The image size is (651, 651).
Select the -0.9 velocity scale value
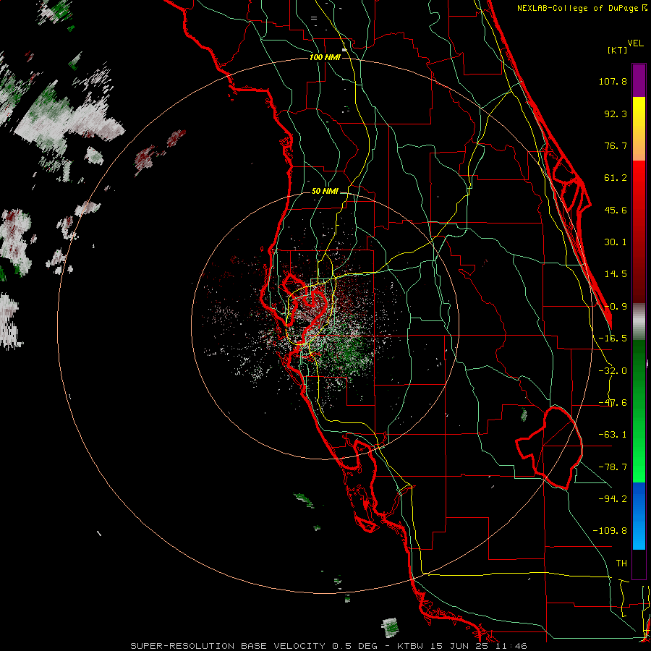click(x=616, y=307)
